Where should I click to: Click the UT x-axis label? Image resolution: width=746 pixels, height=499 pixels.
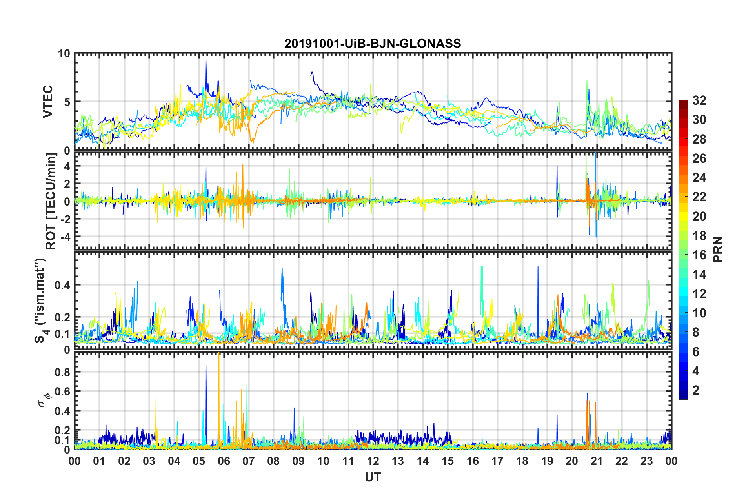tap(373, 477)
